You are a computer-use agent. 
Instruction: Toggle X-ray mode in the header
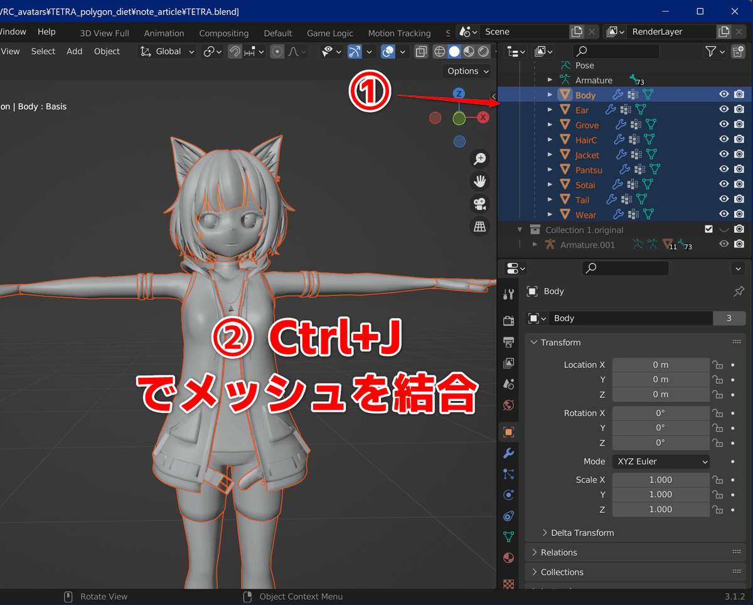[422, 51]
